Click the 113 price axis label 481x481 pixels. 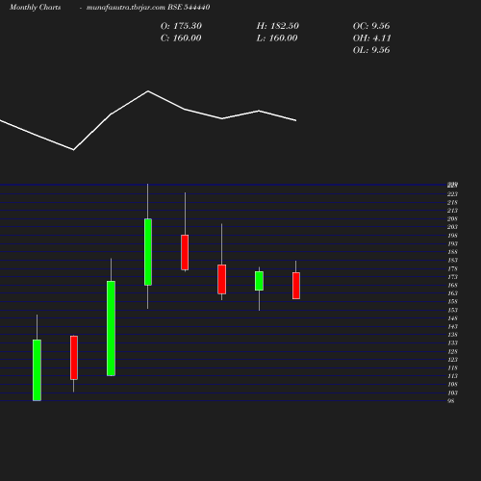tap(452, 376)
